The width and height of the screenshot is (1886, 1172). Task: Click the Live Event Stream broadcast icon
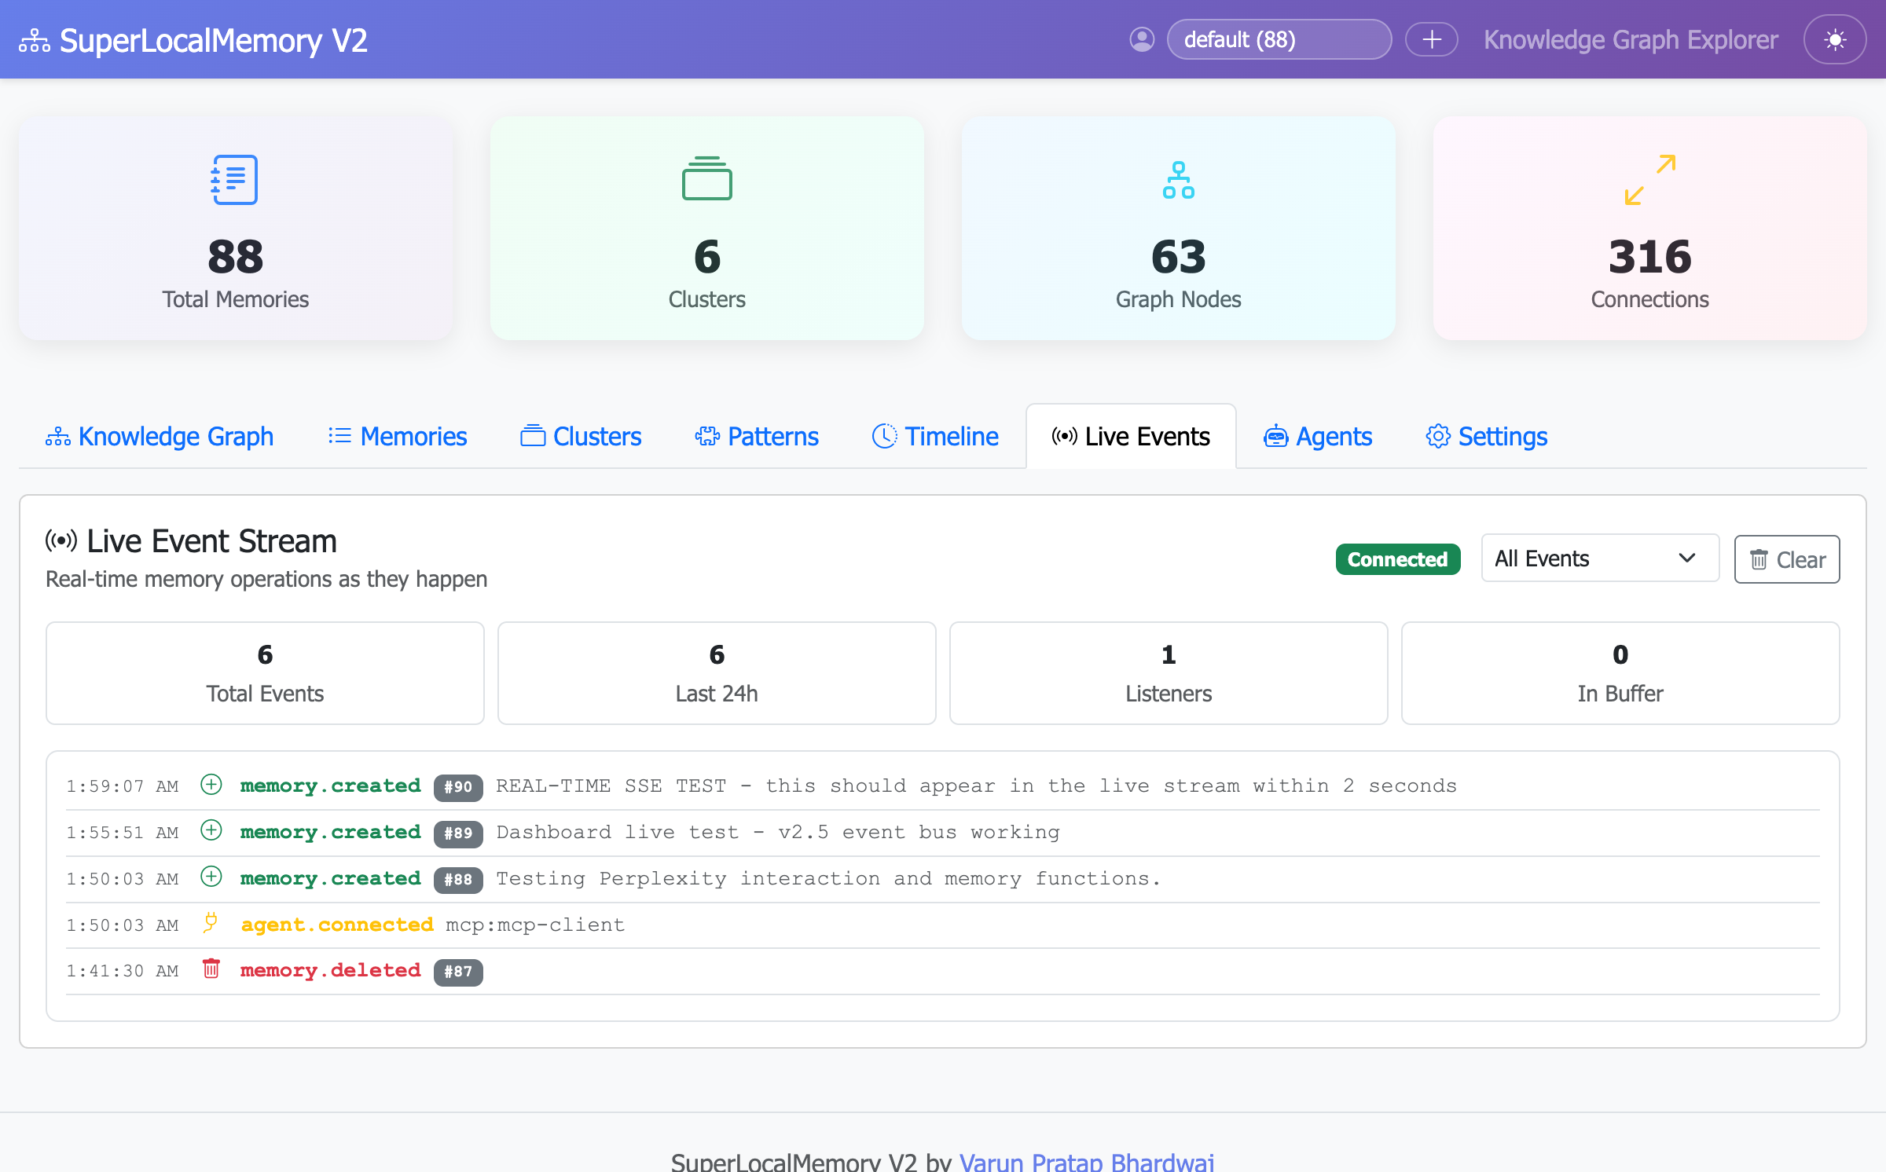click(62, 540)
